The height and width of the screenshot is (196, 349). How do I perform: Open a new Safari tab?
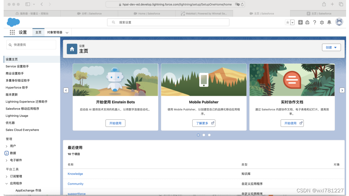point(332,4)
